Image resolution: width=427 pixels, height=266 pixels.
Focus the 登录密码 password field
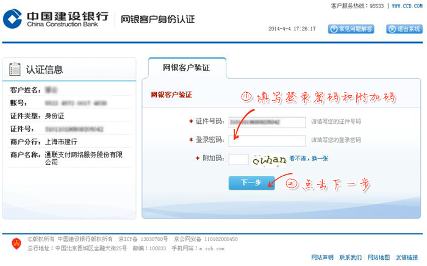pyautogui.click(x=267, y=140)
